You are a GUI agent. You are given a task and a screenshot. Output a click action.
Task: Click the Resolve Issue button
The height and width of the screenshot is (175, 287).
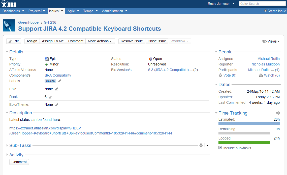pos(132,41)
